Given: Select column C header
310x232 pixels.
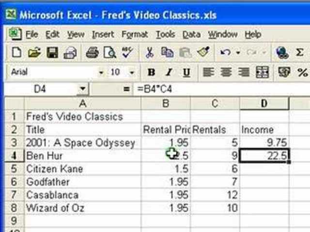Looking at the screenshot, I should 215,103.
